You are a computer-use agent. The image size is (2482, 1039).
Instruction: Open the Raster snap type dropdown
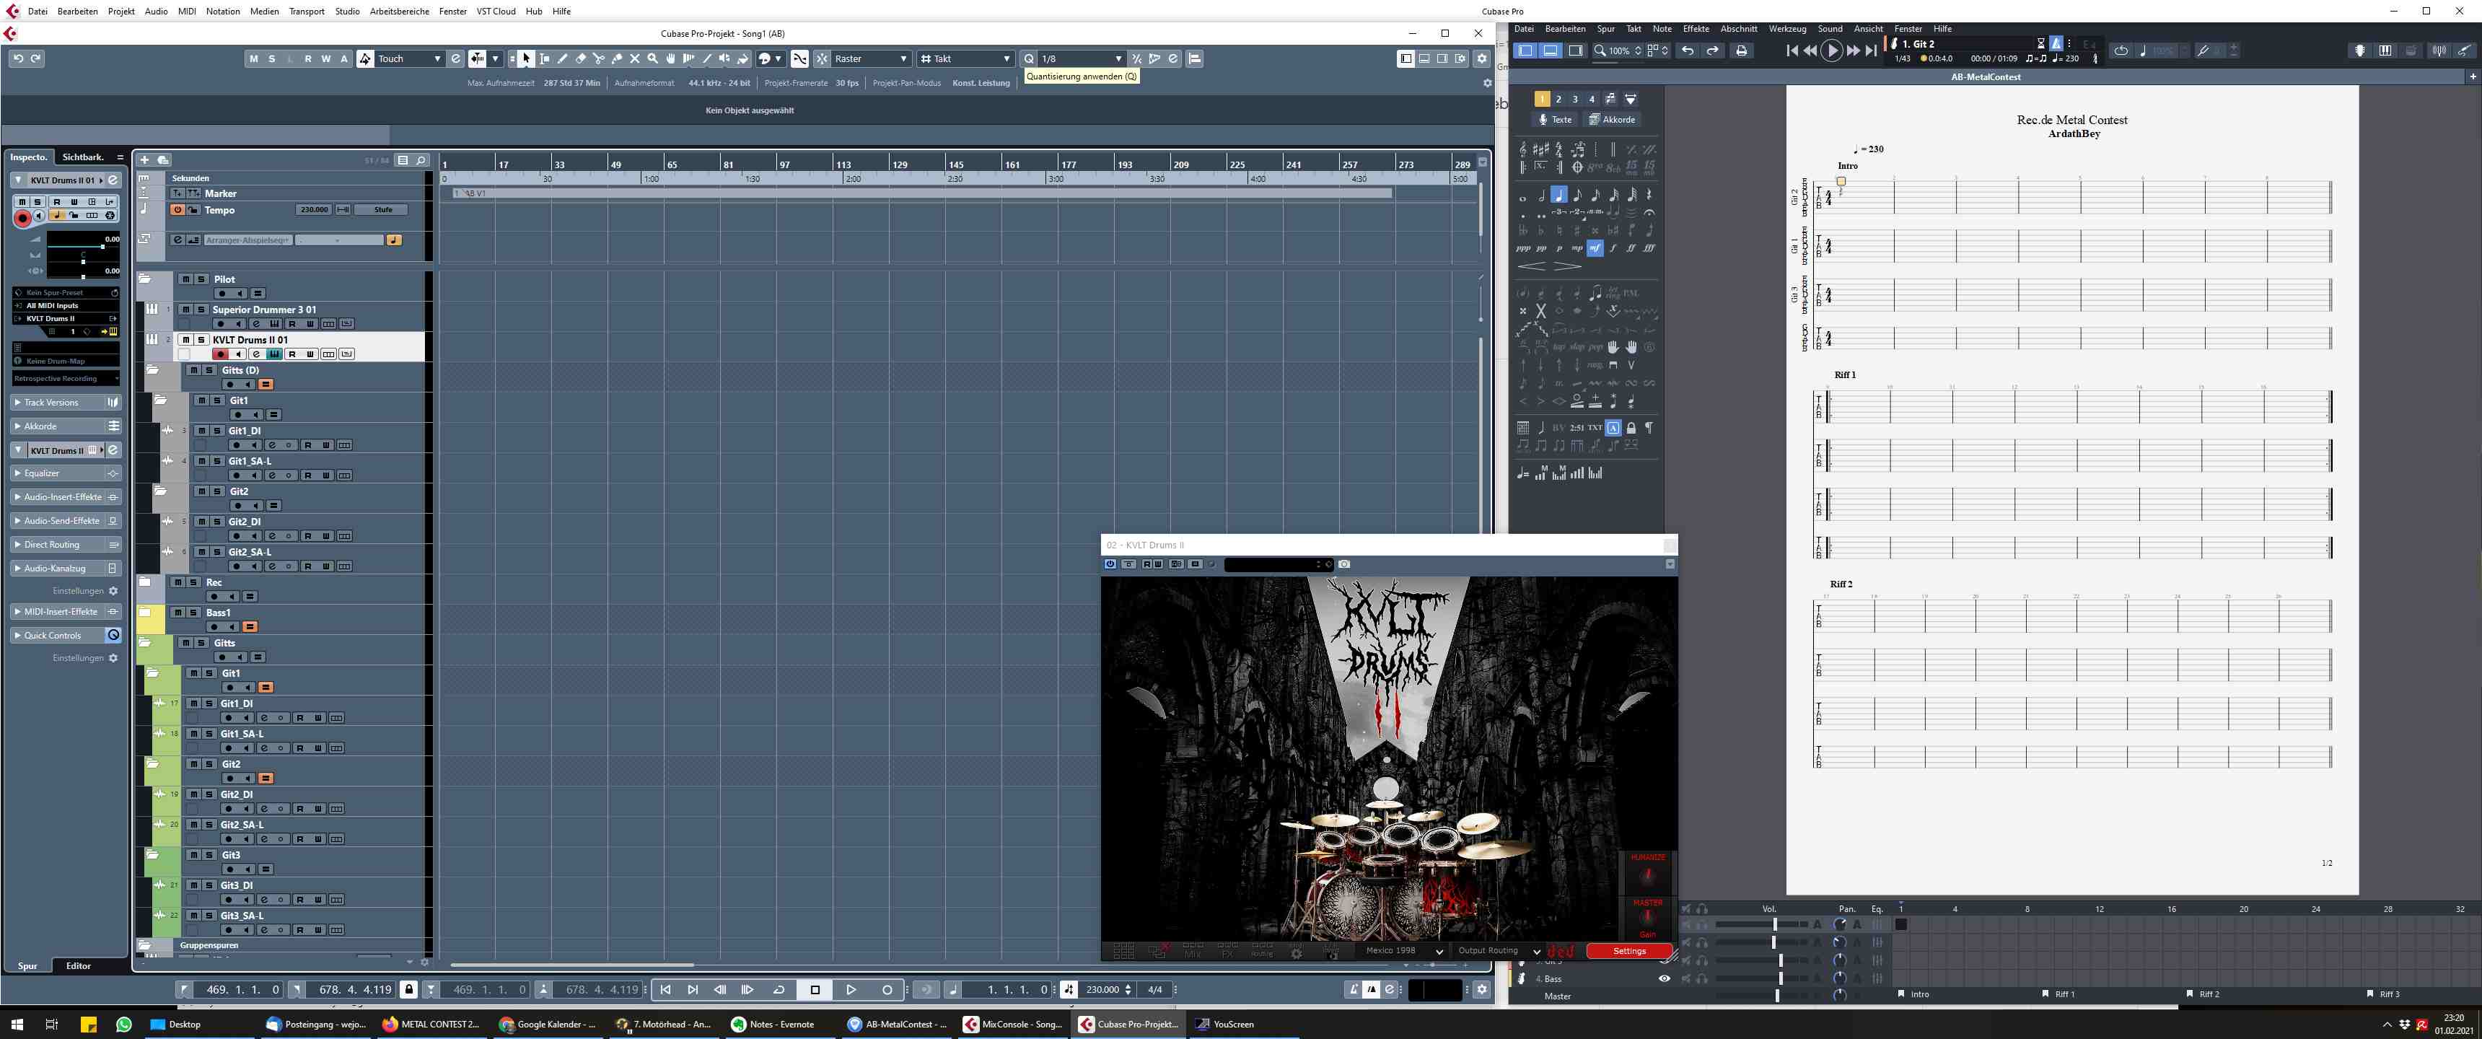click(871, 58)
